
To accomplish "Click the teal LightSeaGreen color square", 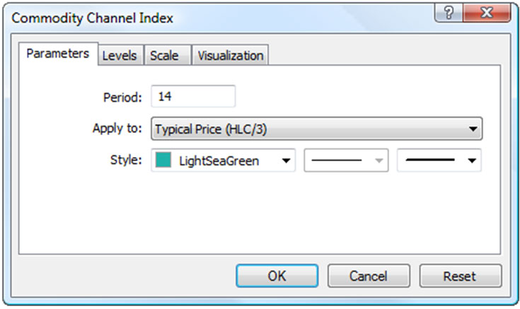I will pyautogui.click(x=163, y=160).
